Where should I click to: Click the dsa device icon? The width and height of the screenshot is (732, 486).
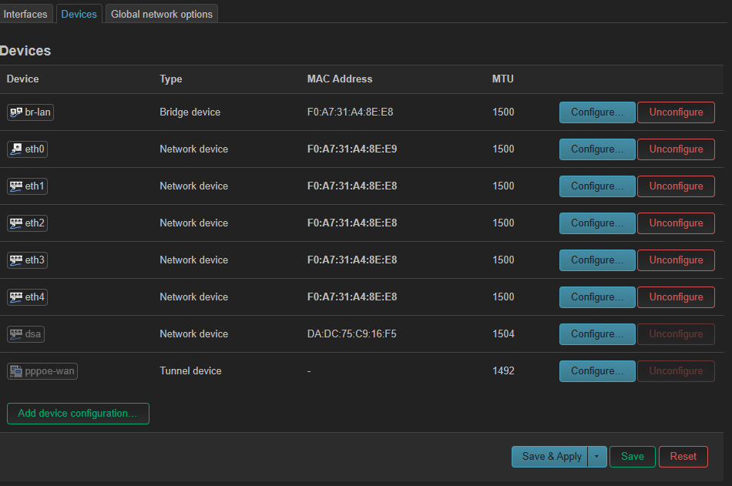click(16, 334)
